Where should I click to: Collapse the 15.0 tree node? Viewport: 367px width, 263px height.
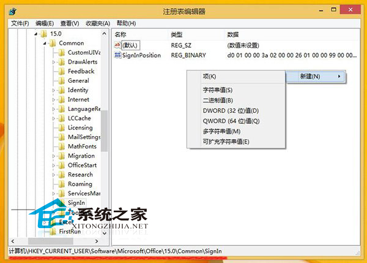36,34
